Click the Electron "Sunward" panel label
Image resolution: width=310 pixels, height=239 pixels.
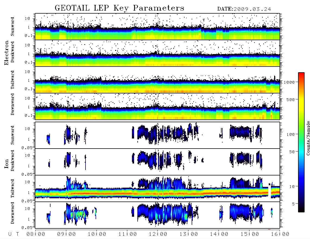(12, 27)
